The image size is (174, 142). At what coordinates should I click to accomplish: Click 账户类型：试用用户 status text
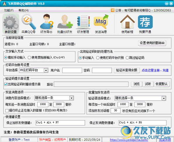click(x=52, y=140)
